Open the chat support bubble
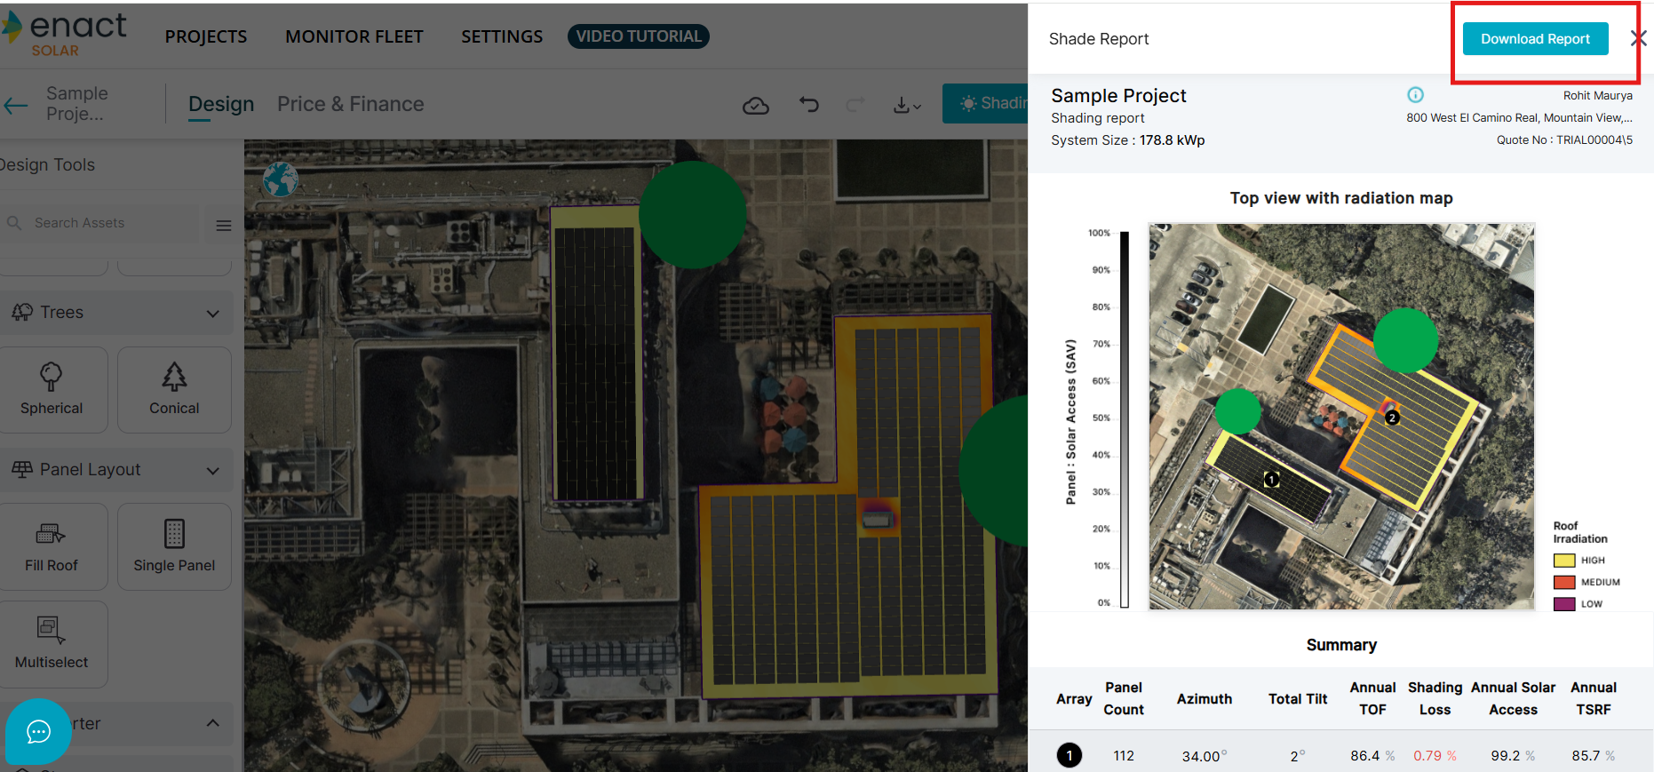This screenshot has height=772, width=1654. coord(38,732)
